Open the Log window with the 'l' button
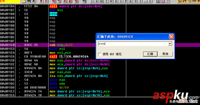Viewport: 200px width, 105px height. (92, 1)
